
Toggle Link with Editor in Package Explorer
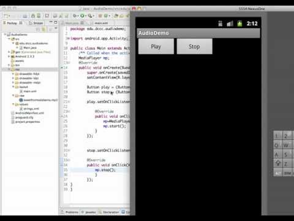click(43, 29)
